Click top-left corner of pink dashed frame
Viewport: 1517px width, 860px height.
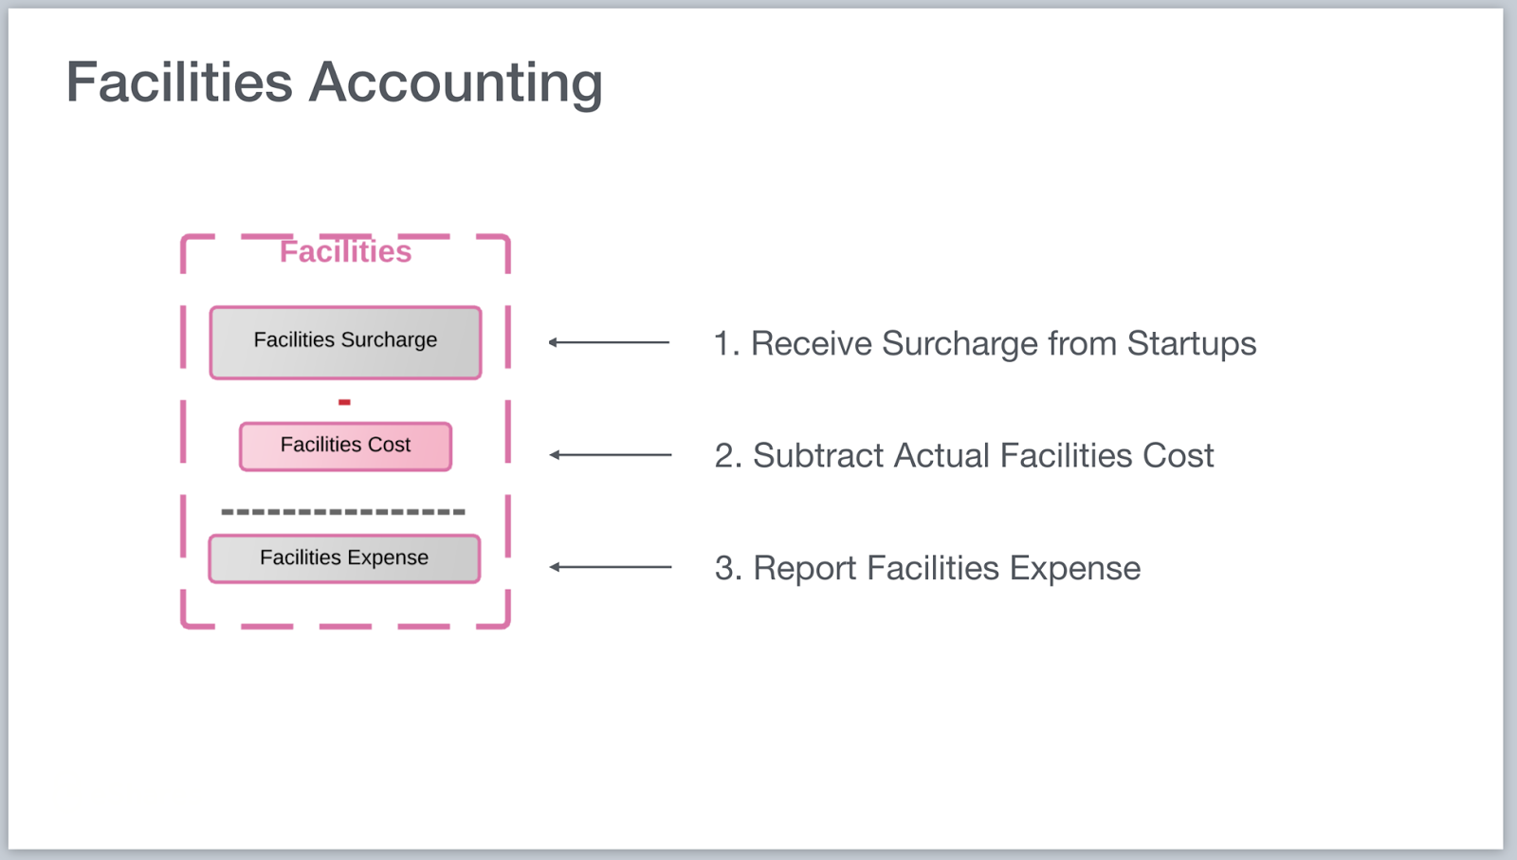[185, 240]
